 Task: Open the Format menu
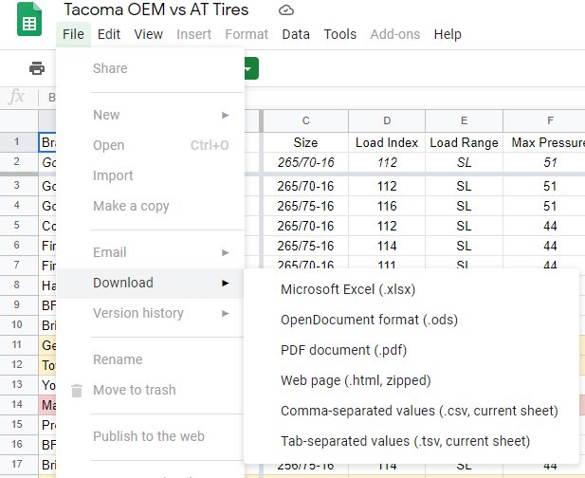click(x=247, y=34)
